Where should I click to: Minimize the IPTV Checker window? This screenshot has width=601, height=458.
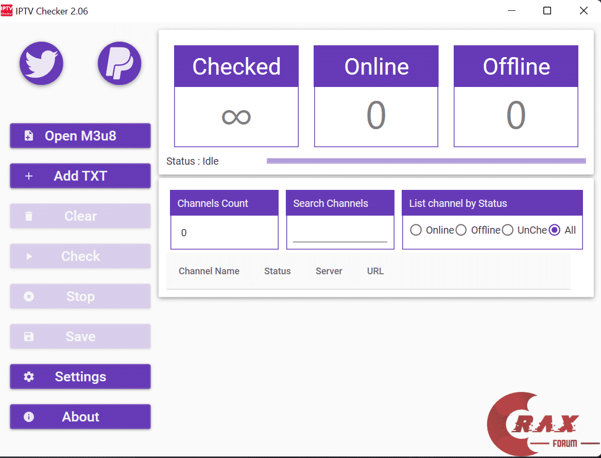click(511, 11)
